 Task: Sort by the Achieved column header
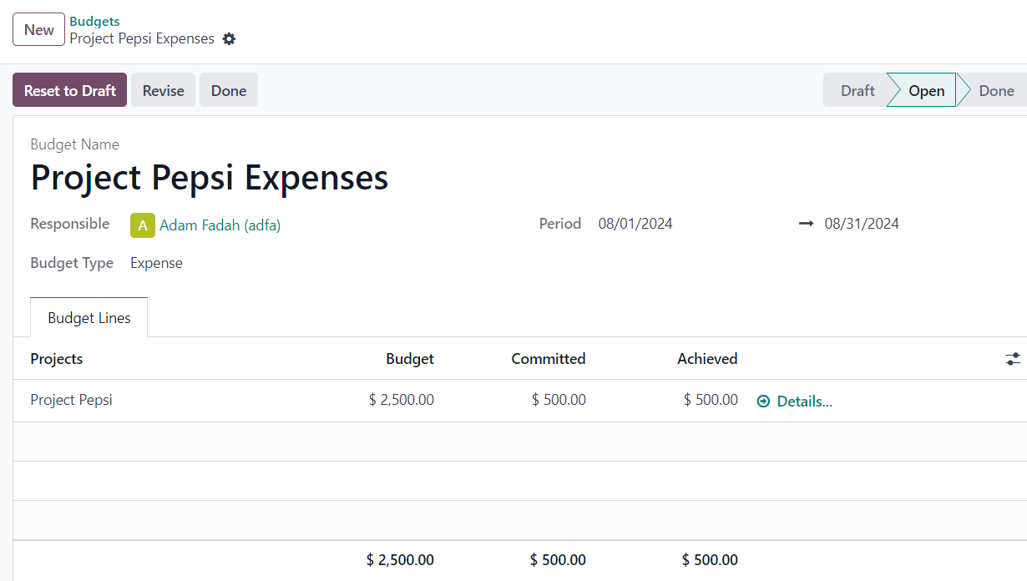707,359
